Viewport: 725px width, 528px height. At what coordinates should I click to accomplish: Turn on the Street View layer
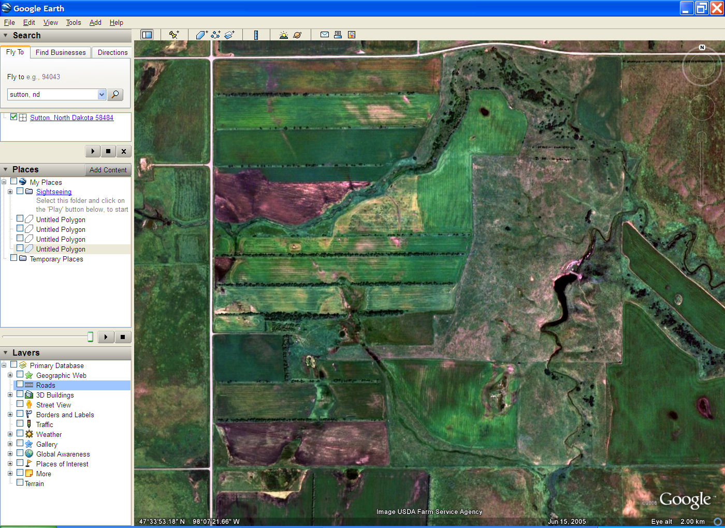click(x=20, y=404)
